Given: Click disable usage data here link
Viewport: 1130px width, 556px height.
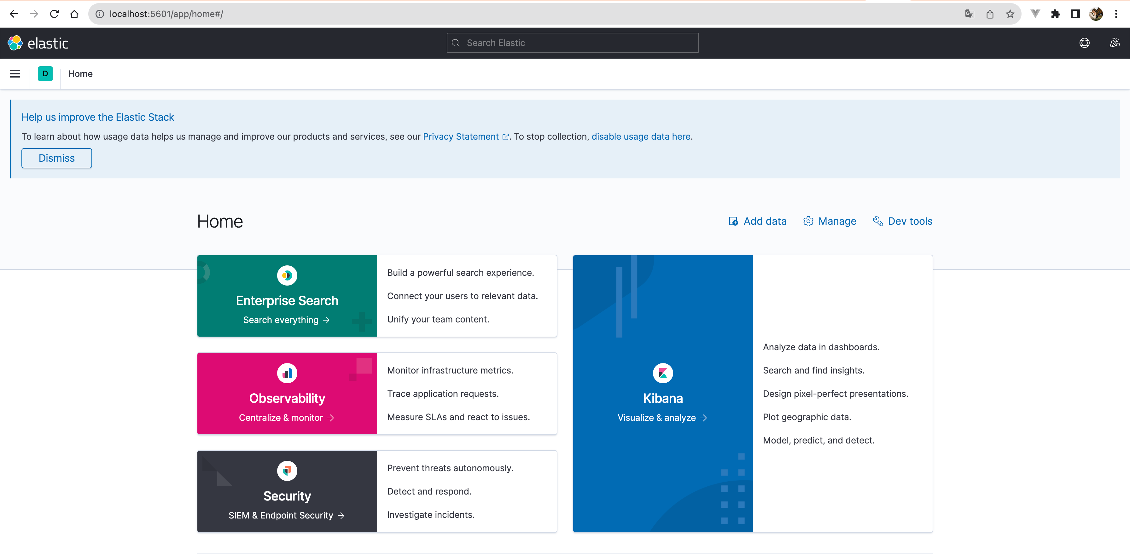Looking at the screenshot, I should pyautogui.click(x=640, y=137).
